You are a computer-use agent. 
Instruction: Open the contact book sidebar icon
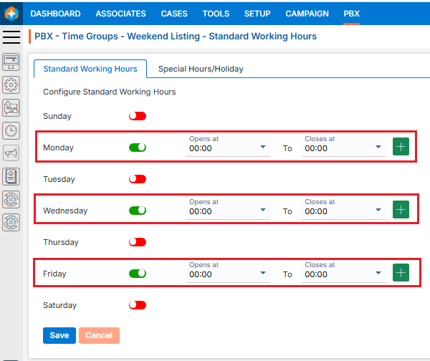point(11,176)
